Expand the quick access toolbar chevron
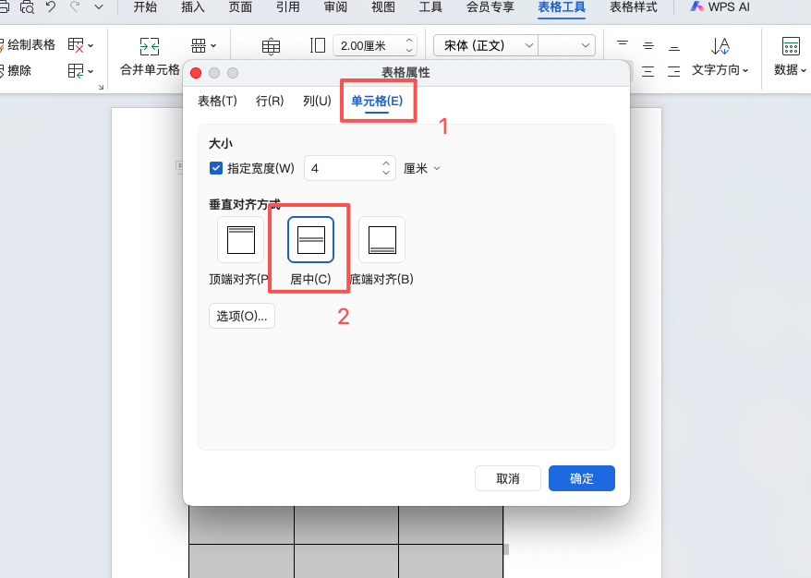 click(x=98, y=7)
